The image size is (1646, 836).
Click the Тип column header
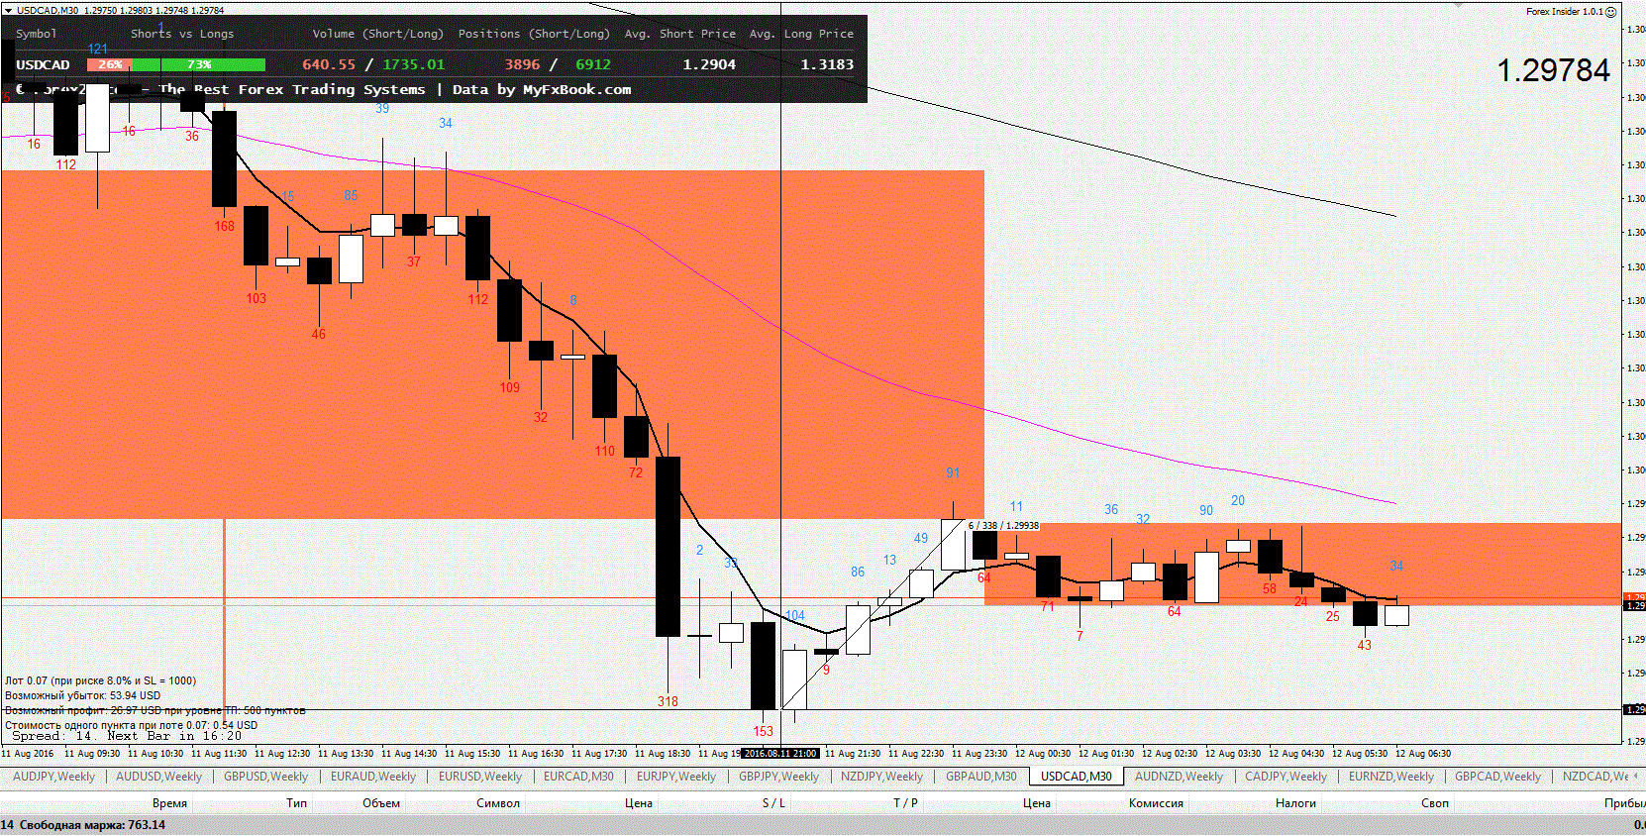click(297, 803)
